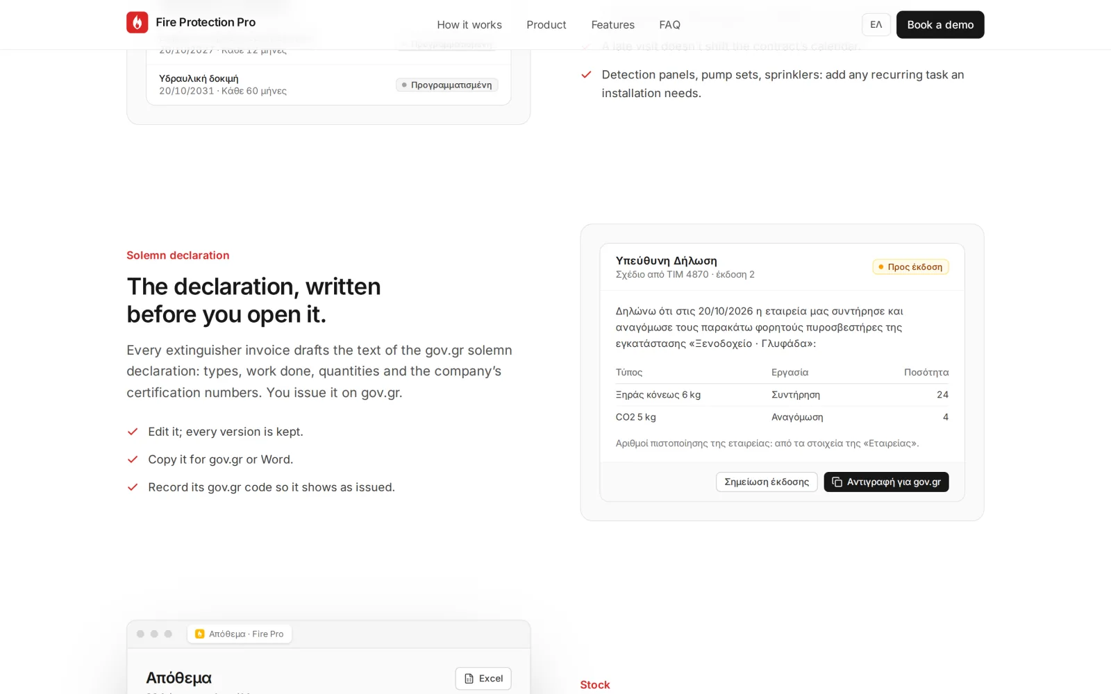Jump to the FAQ nav link
Image resolution: width=1111 pixels, height=694 pixels.
tap(670, 25)
